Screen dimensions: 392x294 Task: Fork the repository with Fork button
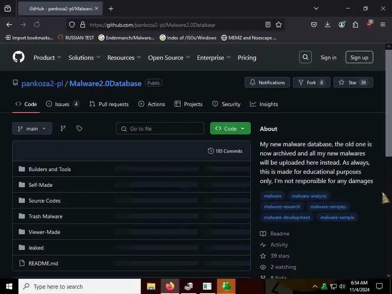(312, 82)
